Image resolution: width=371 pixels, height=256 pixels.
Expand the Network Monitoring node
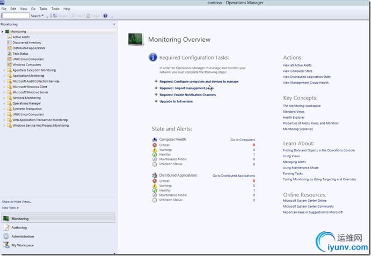point(4,98)
